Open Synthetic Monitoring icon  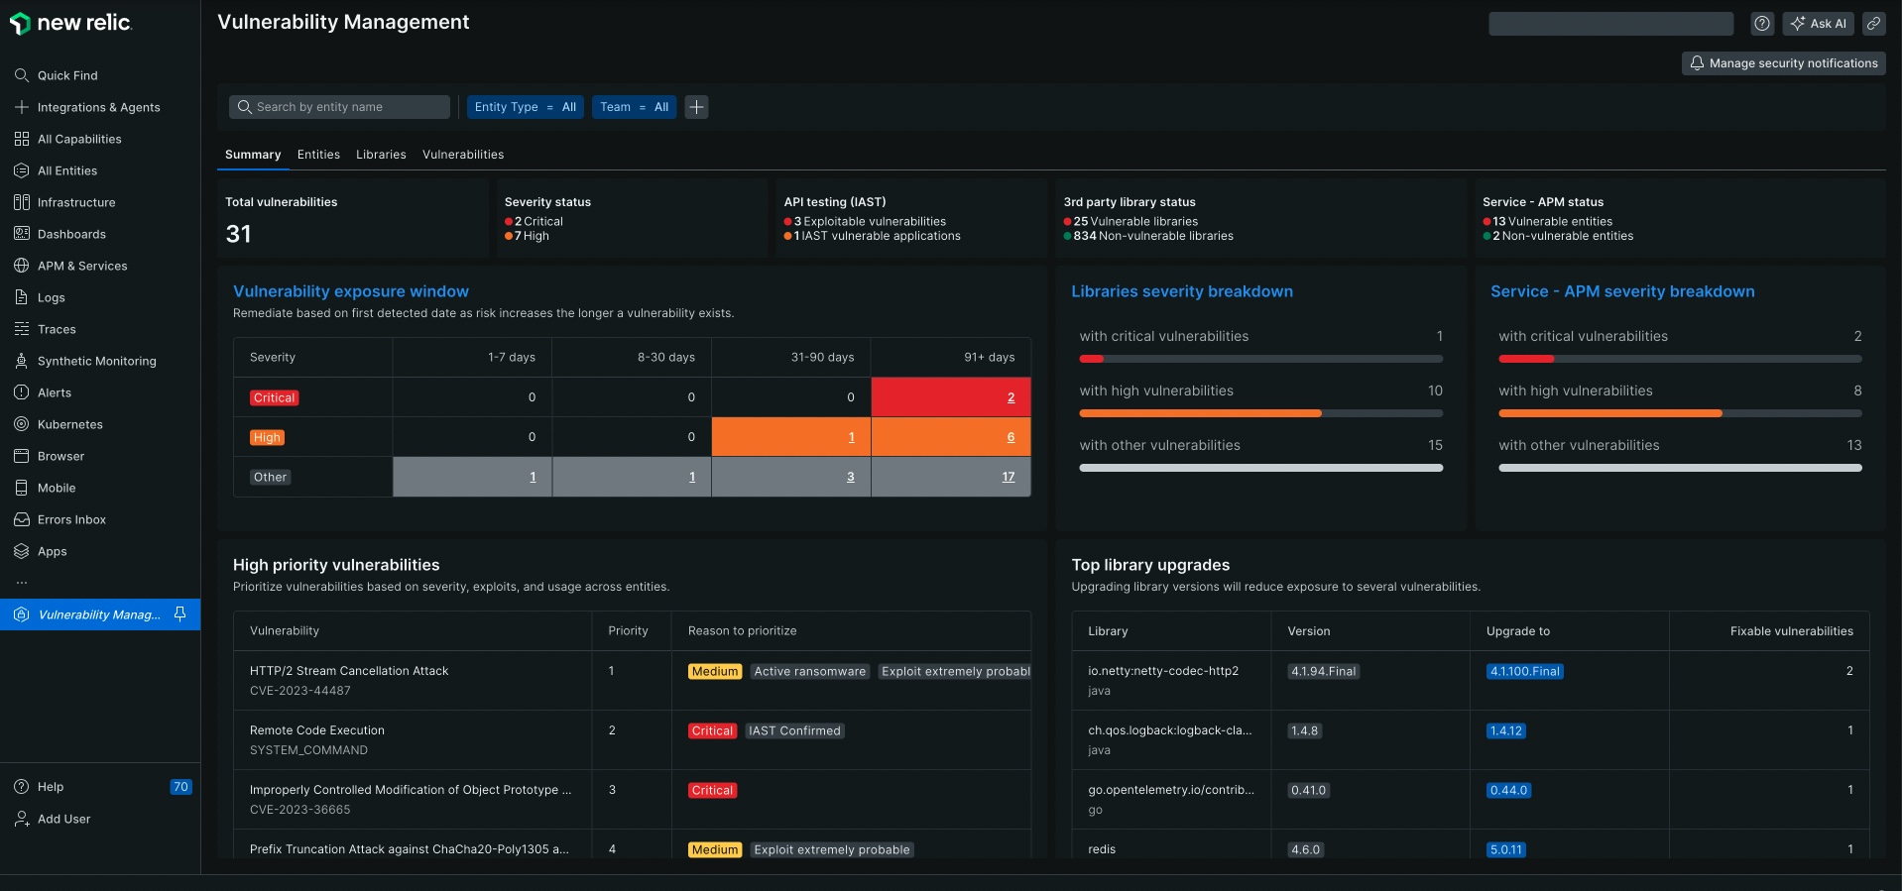point(22,361)
